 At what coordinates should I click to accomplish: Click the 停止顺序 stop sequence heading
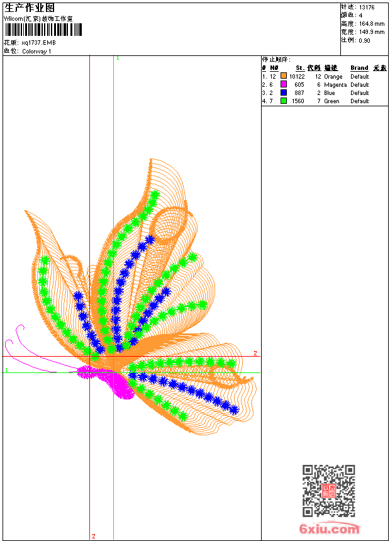276,60
